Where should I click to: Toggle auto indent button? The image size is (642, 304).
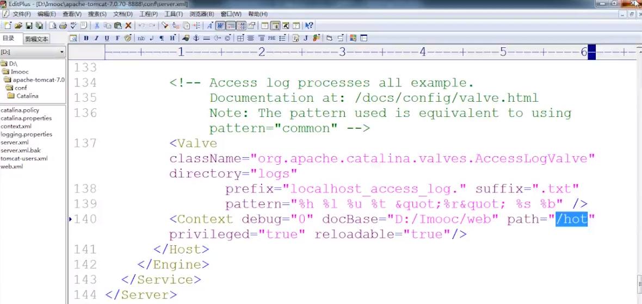(x=231, y=26)
